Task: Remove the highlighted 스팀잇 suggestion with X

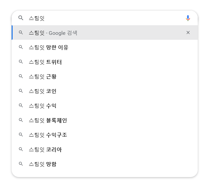Action: tap(188, 32)
